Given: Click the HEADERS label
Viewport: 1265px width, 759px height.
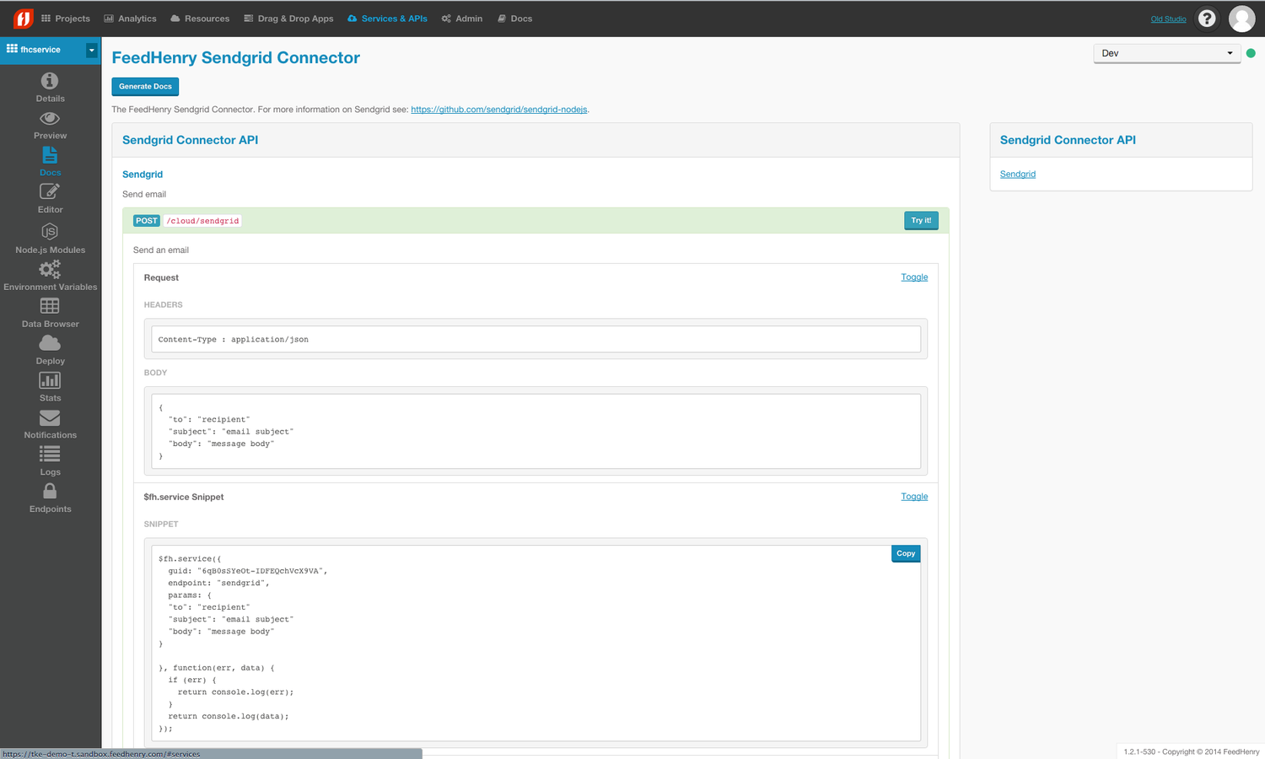Looking at the screenshot, I should (163, 305).
